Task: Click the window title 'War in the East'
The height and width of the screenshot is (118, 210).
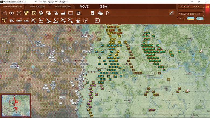Action: (x=15, y=2)
